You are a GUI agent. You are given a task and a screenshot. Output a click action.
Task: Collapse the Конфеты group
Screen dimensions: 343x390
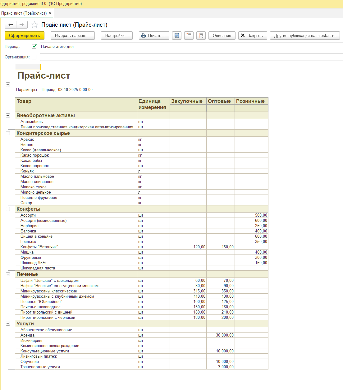pos(8,209)
